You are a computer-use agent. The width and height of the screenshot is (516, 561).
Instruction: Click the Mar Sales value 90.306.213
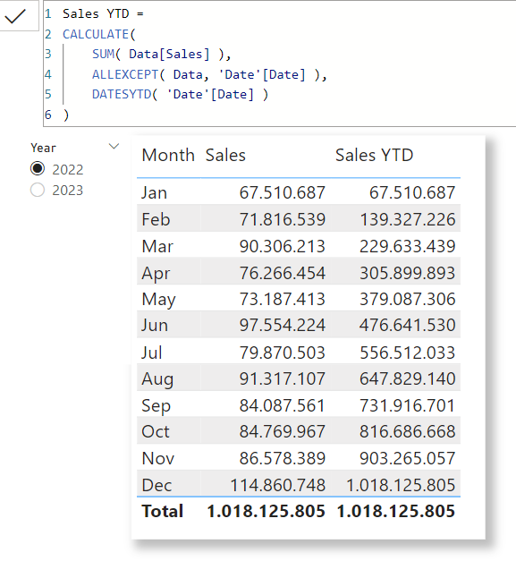pyautogui.click(x=282, y=246)
